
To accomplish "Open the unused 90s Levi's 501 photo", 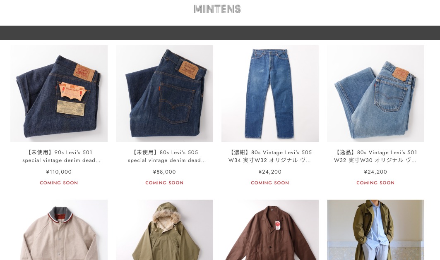I will point(59,93).
